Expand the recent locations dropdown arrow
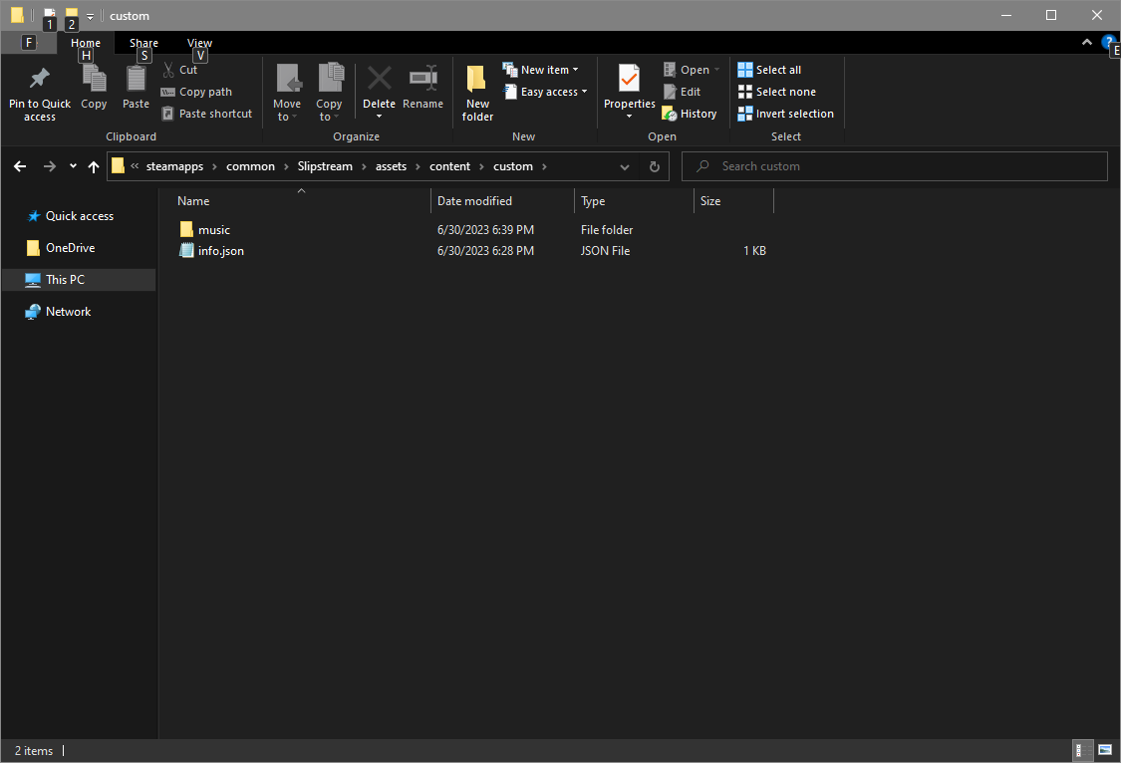 [x=73, y=166]
